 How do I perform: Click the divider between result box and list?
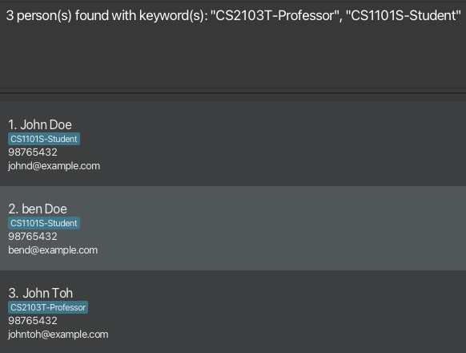[x=233, y=91]
